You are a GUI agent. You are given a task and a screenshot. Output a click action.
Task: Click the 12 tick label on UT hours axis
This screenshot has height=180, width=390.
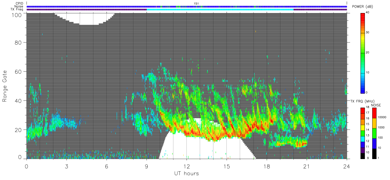(x=186, y=166)
